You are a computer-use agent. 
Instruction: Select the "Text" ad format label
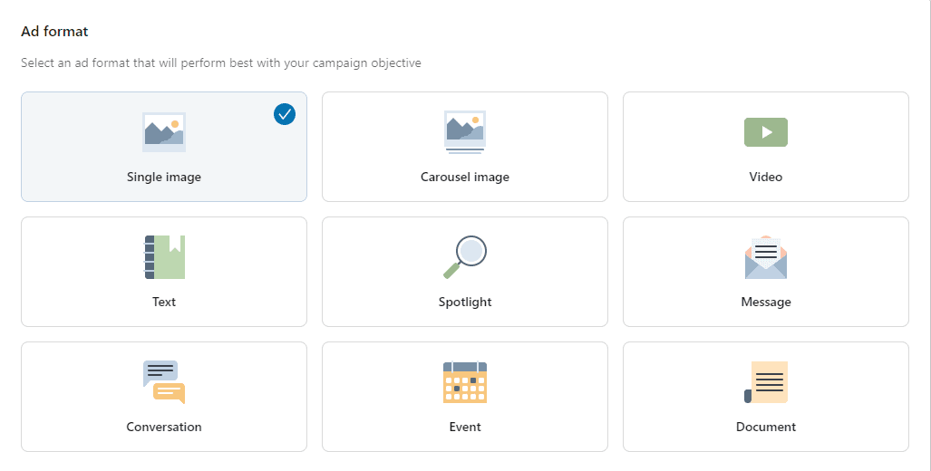[x=164, y=303]
